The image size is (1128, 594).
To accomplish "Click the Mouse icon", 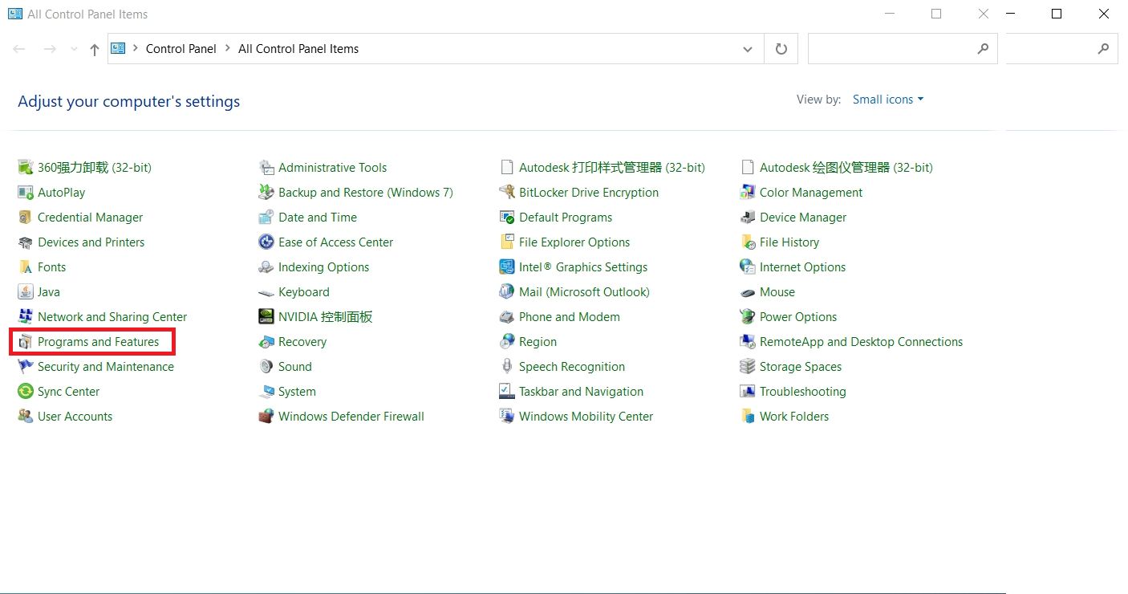I will click(747, 292).
